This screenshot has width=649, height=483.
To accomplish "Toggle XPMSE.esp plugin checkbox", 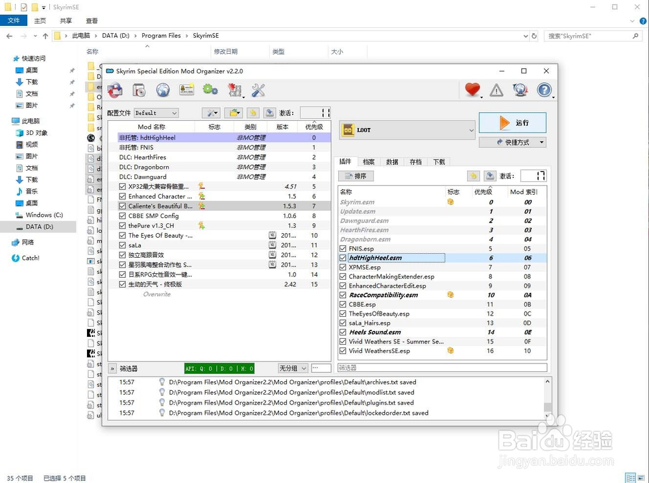I will point(343,267).
